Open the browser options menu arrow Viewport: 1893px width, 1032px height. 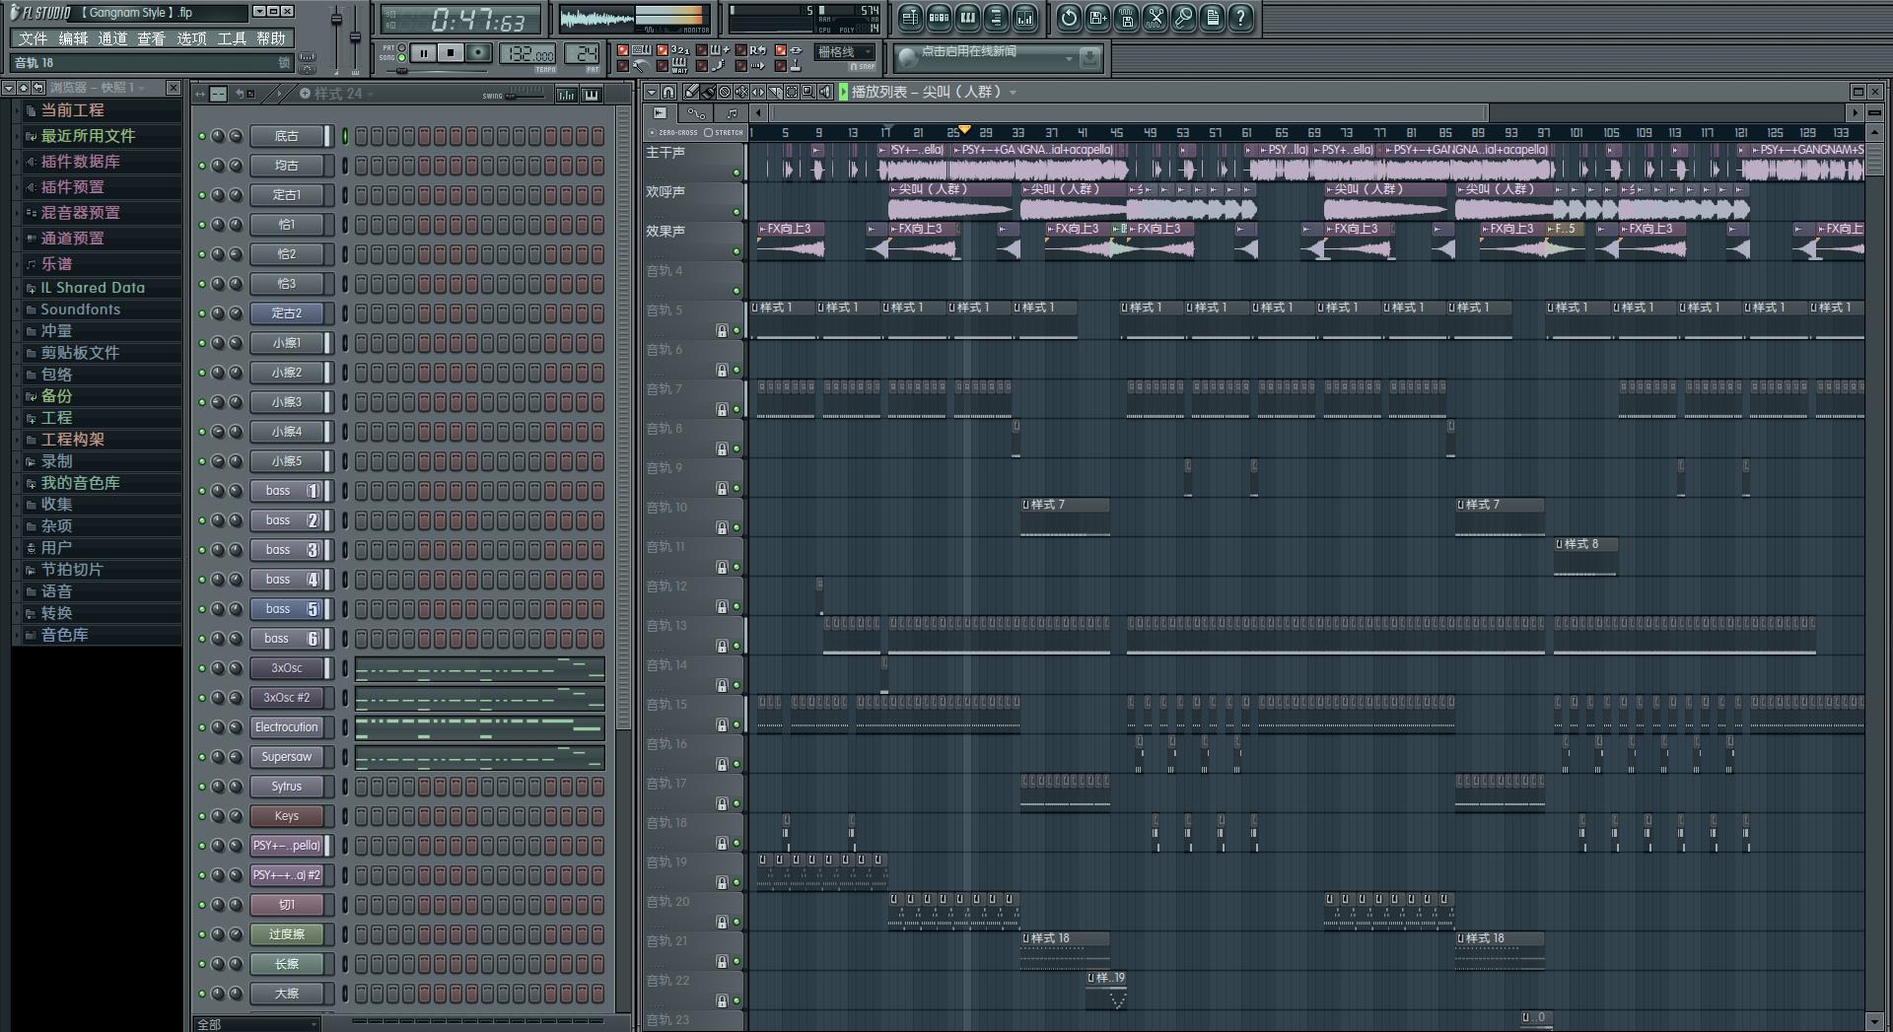click(x=8, y=88)
